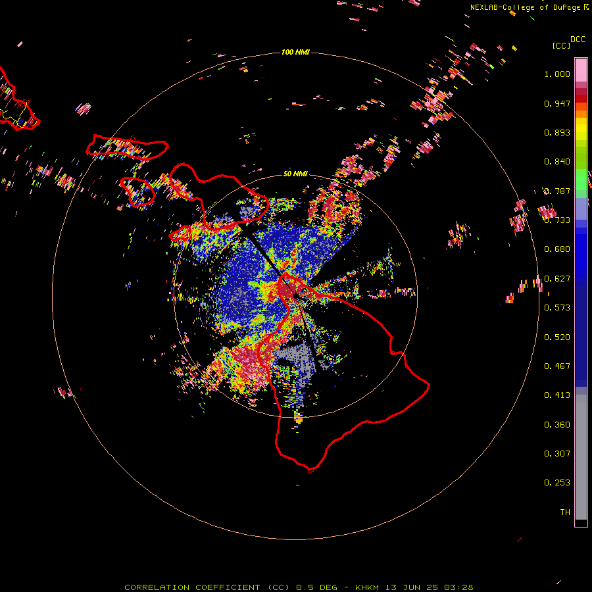The height and width of the screenshot is (592, 592).
Task: Click the black radar site dot at center
Action: click(x=295, y=296)
